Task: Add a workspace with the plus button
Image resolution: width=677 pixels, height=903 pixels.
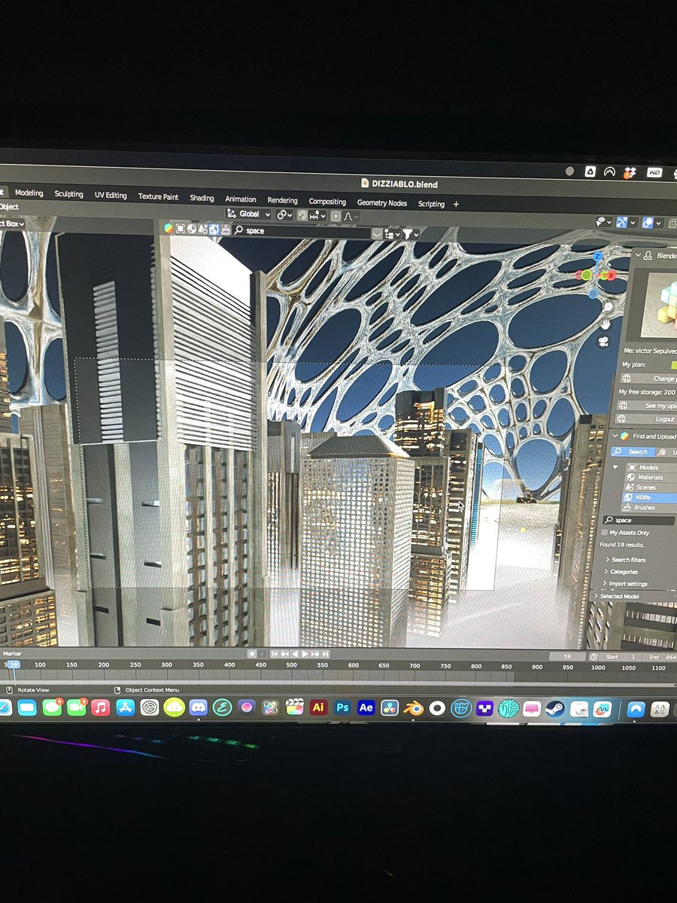Action: [456, 204]
